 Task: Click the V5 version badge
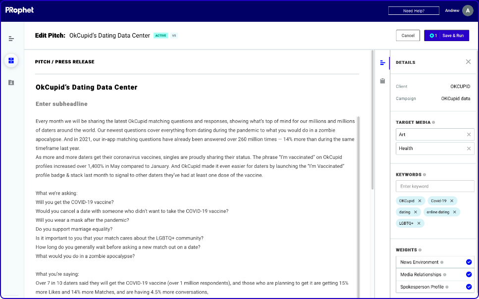click(x=174, y=36)
